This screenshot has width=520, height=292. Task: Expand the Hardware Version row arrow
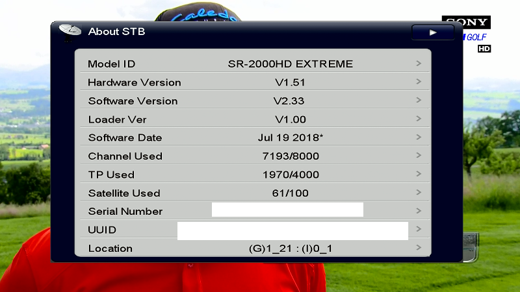pyautogui.click(x=419, y=82)
